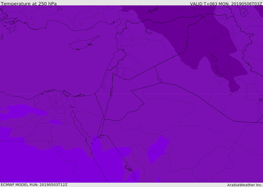Click the Dead Sea outline
This screenshot has width=263, height=187.
tap(111, 91)
